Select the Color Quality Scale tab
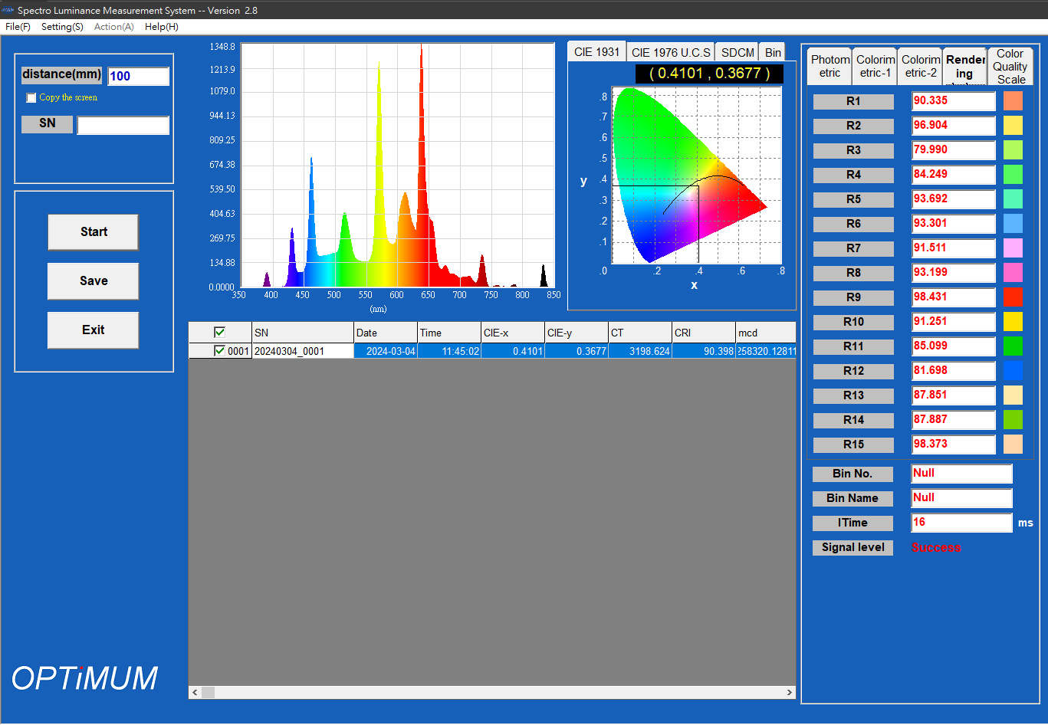The image size is (1048, 725). [1010, 67]
